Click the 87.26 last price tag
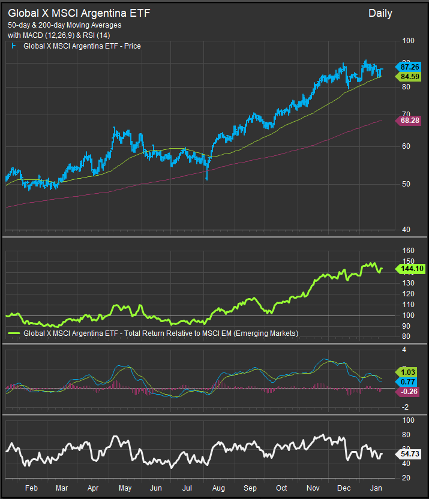Image resolution: width=429 pixels, height=499 pixels. coord(409,67)
